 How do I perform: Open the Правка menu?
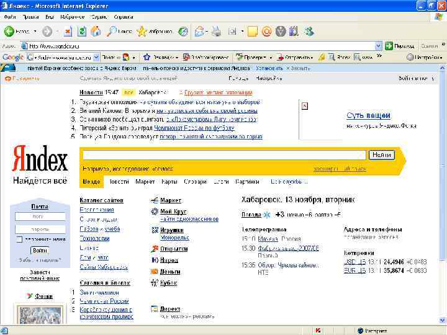tap(31, 17)
